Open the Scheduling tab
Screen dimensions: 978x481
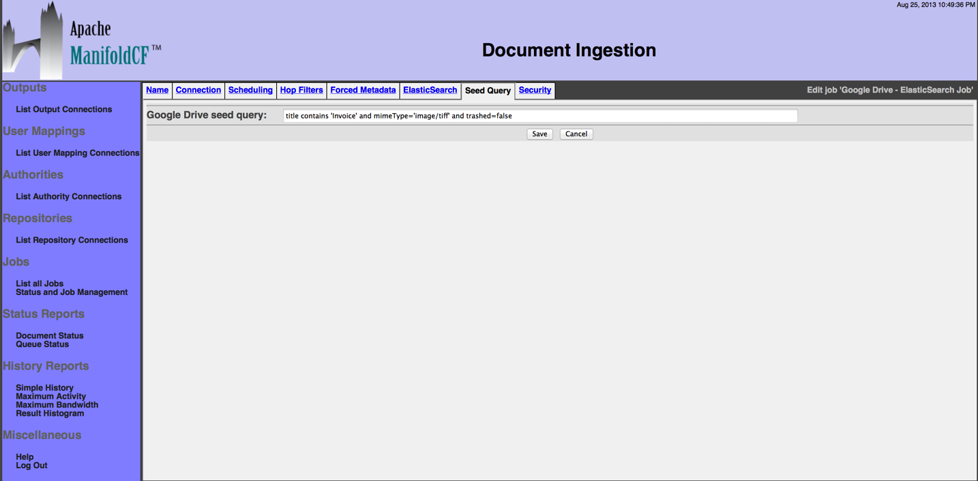(250, 90)
